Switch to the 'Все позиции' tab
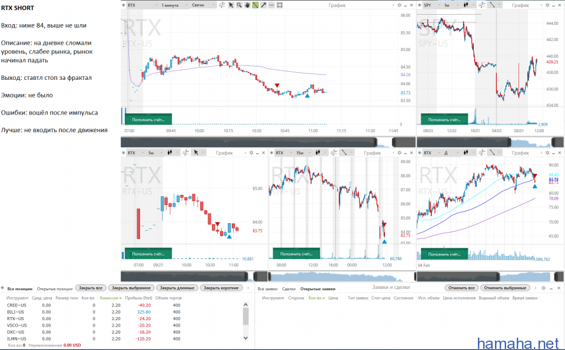This screenshot has width=565, height=350. pyautogui.click(x=20, y=289)
